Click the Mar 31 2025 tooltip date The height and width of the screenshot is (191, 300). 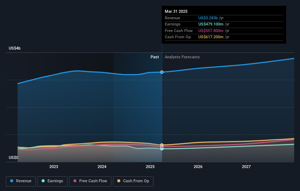click(x=176, y=11)
